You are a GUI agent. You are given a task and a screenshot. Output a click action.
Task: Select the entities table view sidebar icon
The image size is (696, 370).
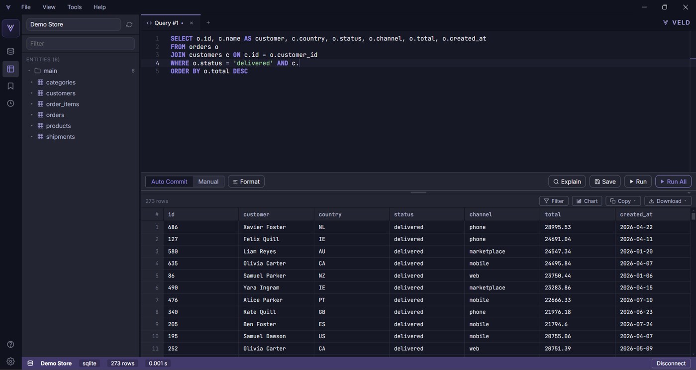coord(10,69)
